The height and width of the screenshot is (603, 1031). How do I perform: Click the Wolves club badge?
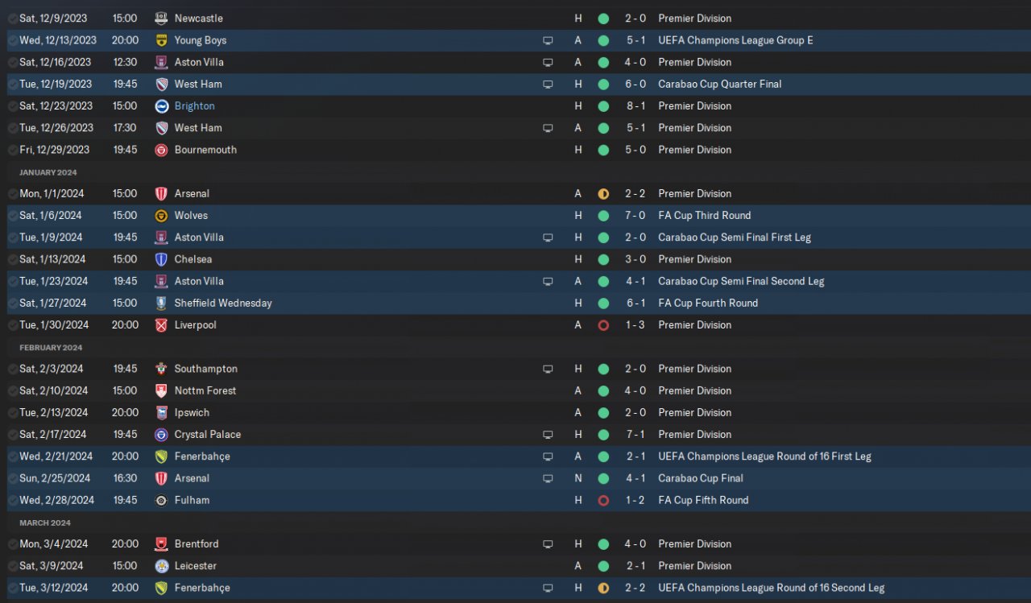(x=161, y=216)
